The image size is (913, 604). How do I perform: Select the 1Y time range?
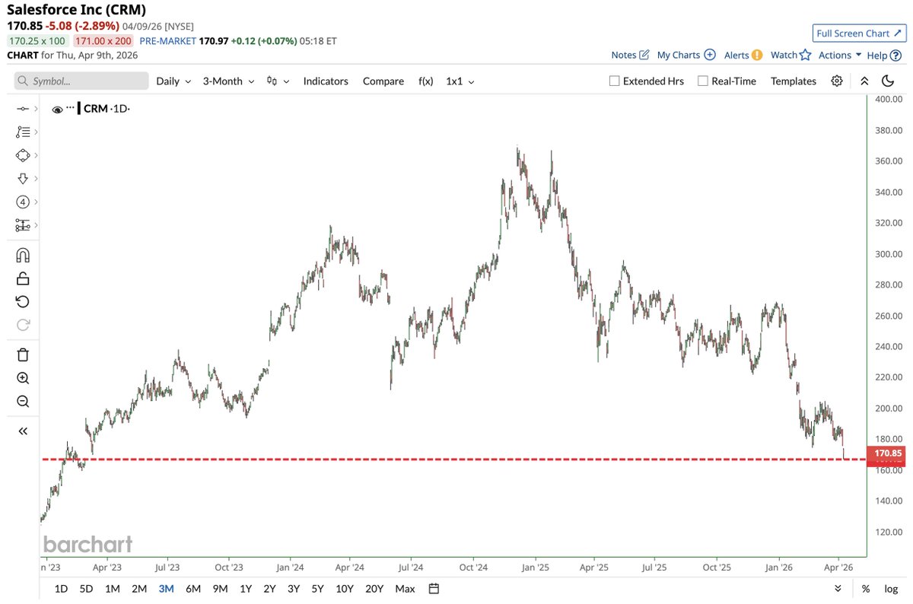click(x=246, y=588)
